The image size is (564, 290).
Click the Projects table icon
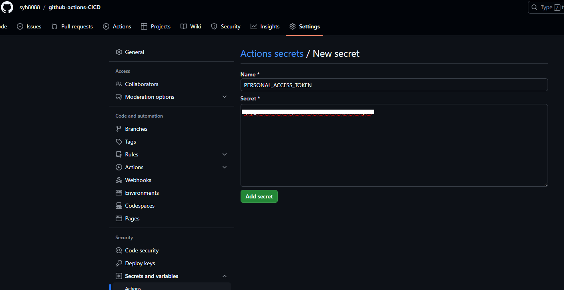(144, 26)
